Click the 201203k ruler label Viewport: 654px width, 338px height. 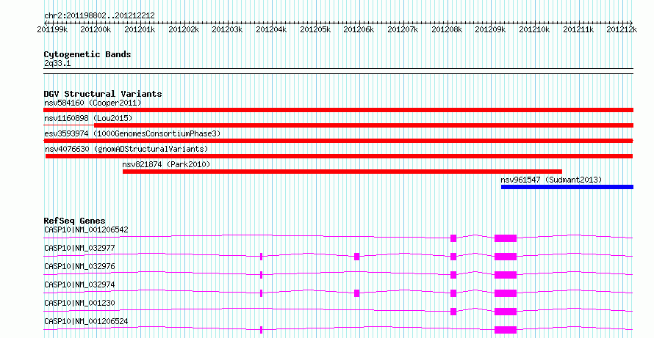point(228,29)
